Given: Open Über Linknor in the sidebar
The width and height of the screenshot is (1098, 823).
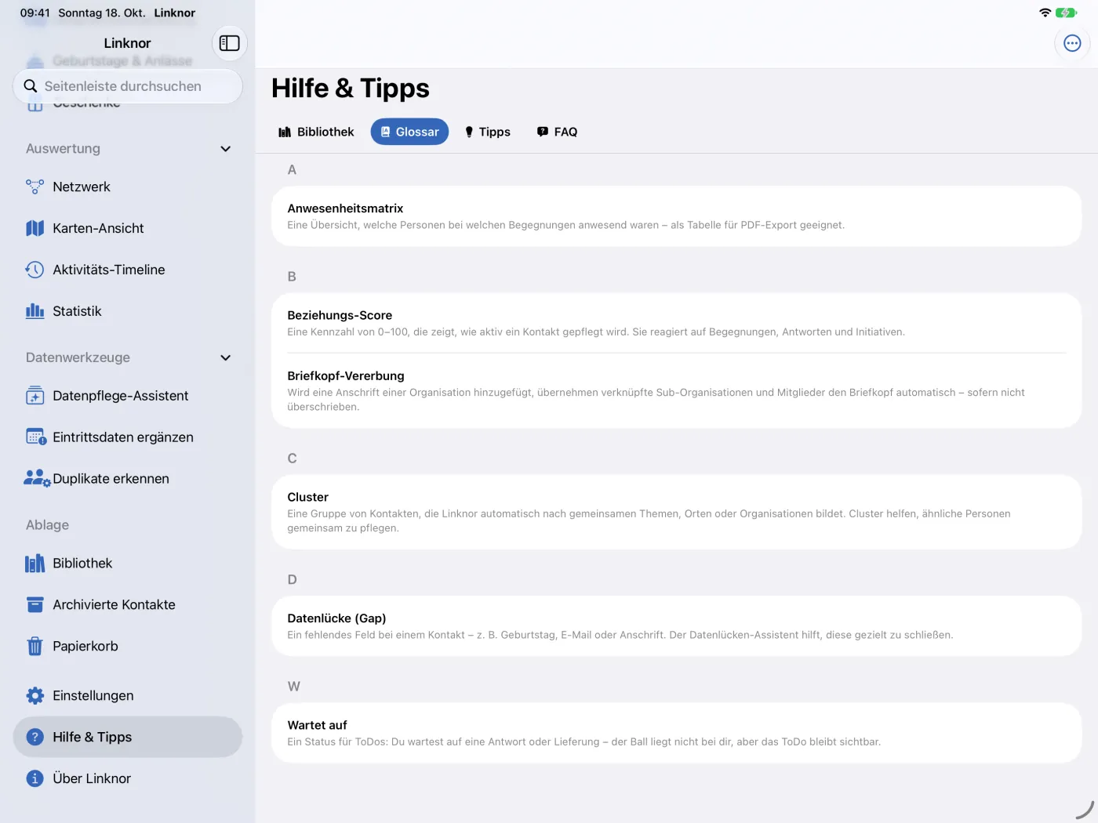Looking at the screenshot, I should point(128,779).
